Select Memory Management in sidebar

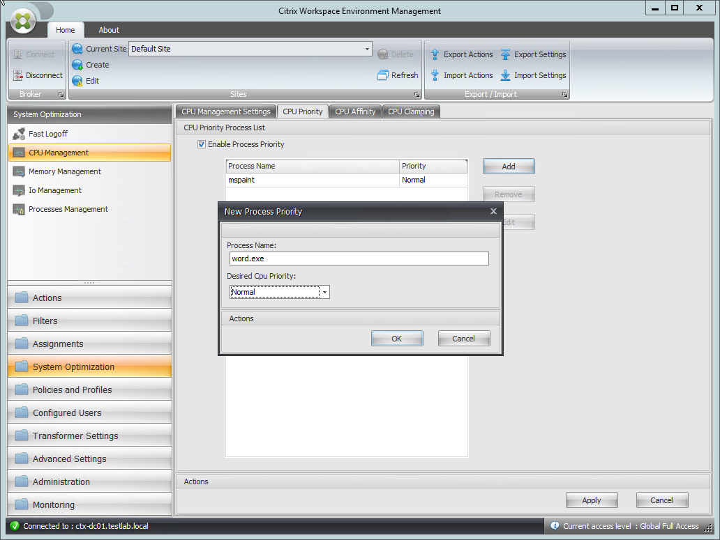click(89, 171)
